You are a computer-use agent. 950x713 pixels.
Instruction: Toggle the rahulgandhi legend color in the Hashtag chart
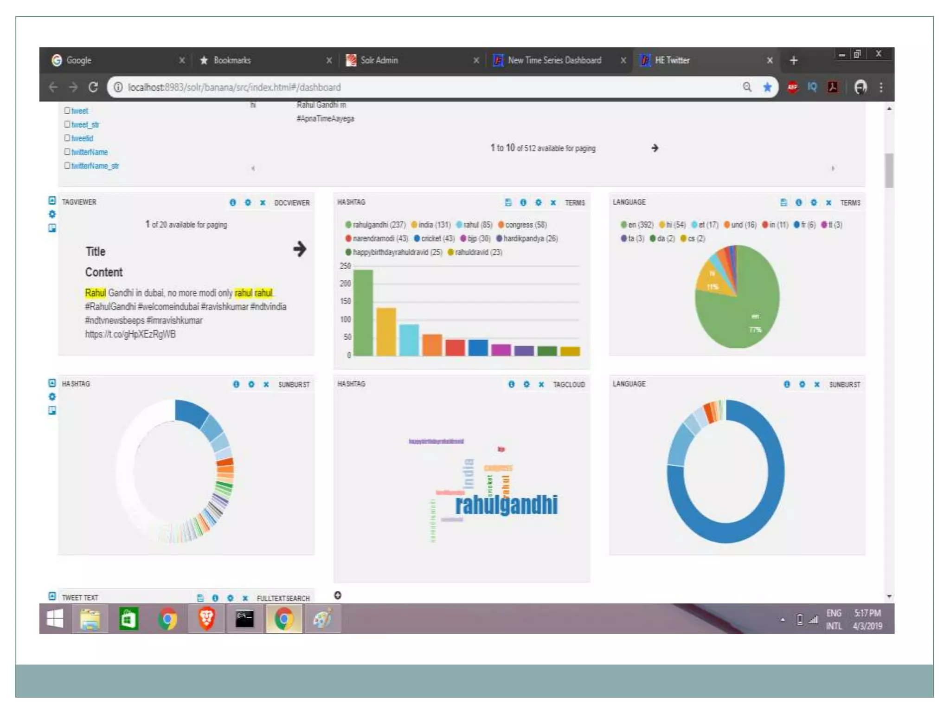click(348, 225)
